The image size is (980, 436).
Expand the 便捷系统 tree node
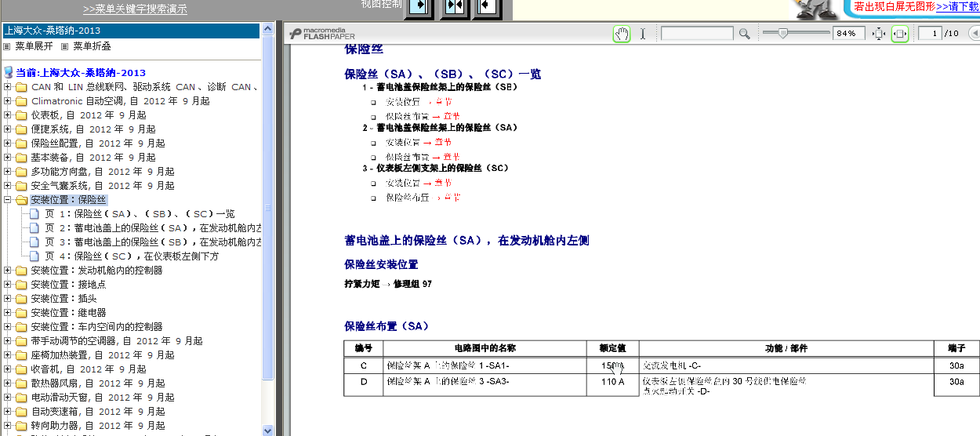[x=8, y=129]
